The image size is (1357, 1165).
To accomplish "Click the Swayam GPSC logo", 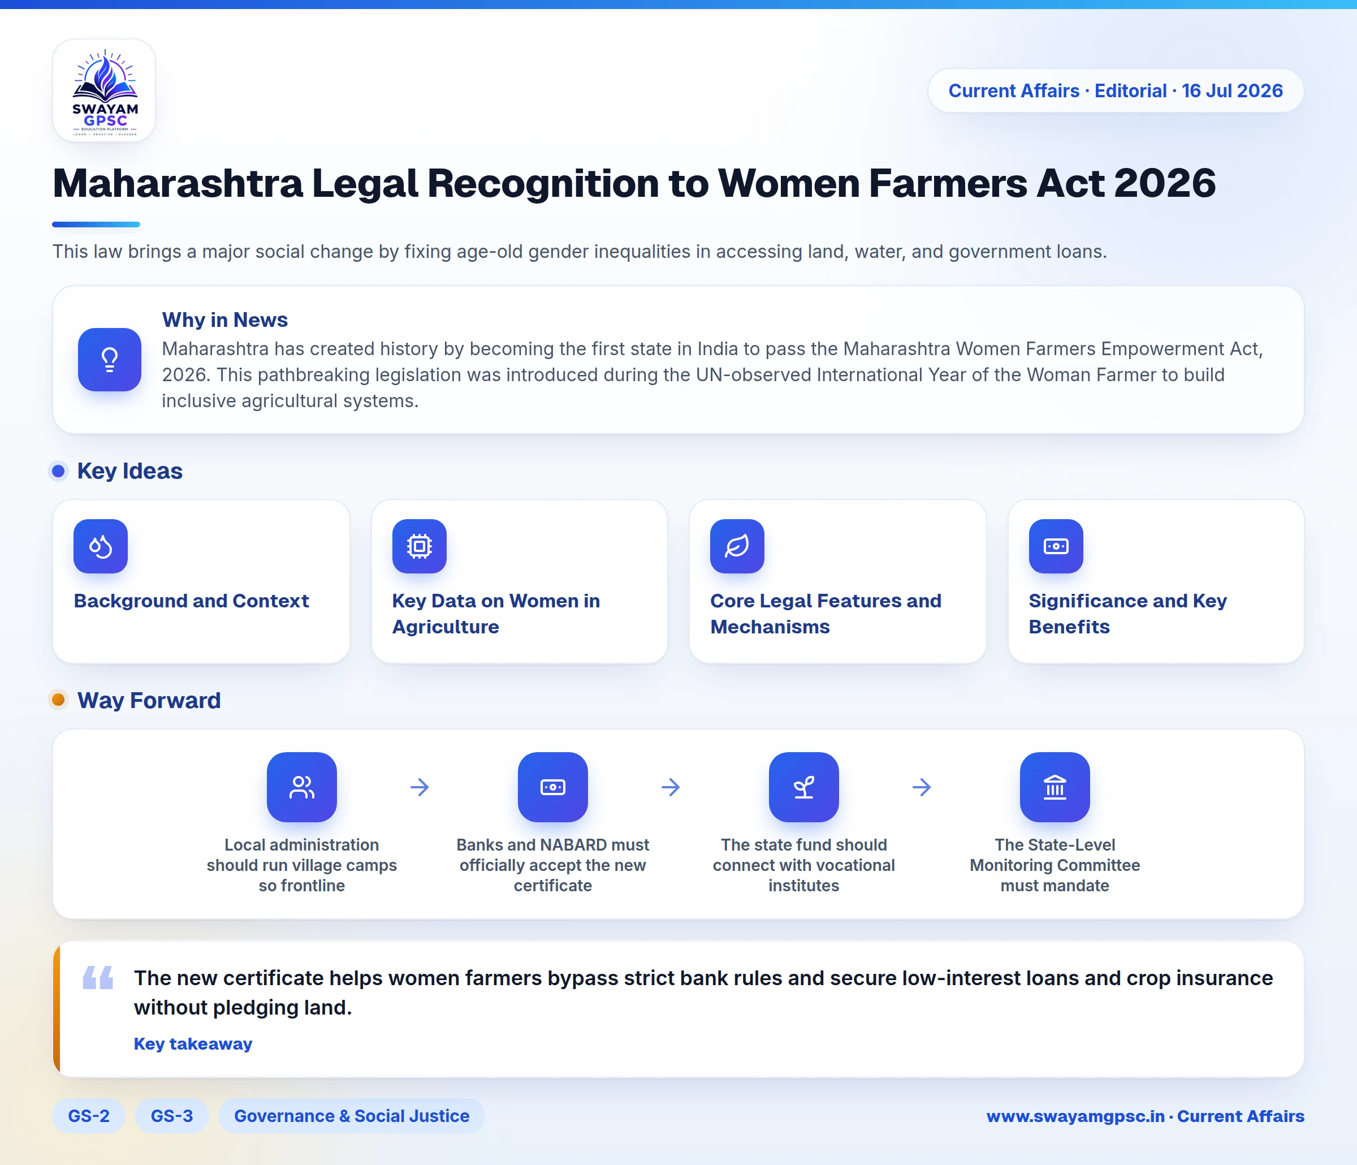I will (104, 90).
